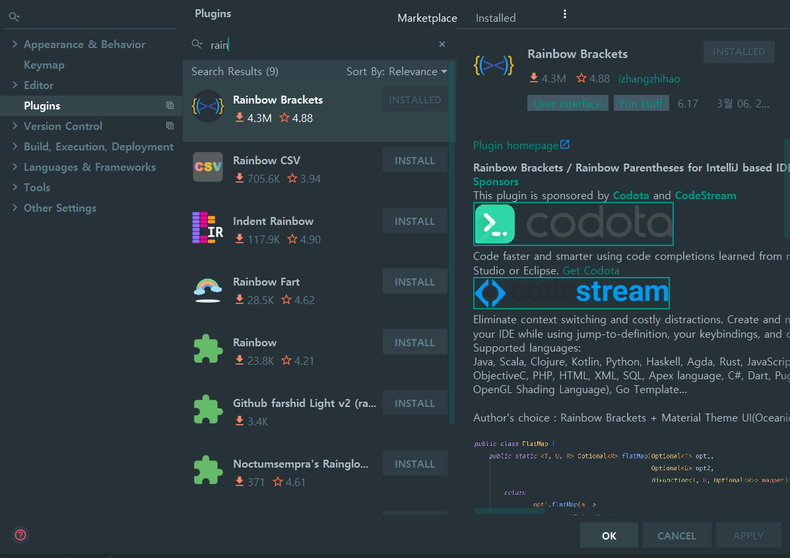This screenshot has width=790, height=558.
Task: Click the settings search magnifier icon
Action: click(x=14, y=16)
